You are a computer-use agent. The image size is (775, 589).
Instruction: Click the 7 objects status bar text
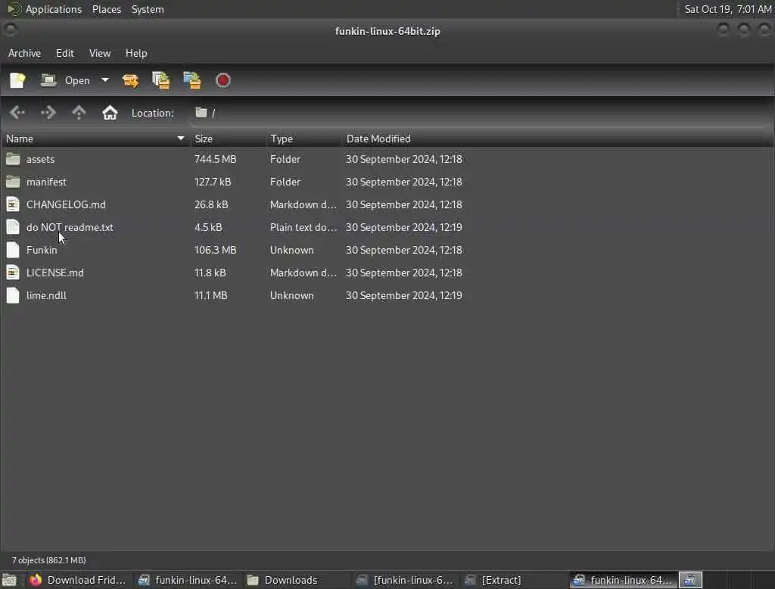pos(49,560)
